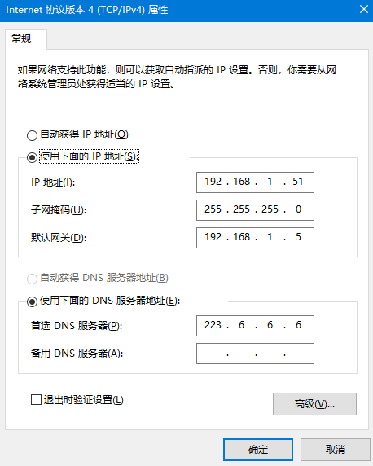
Task: Close the TCP/IPv4 properties dialog
Action: click(x=364, y=9)
